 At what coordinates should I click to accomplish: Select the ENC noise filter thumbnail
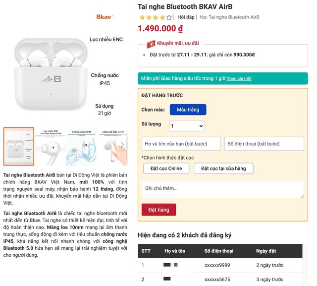(50, 147)
